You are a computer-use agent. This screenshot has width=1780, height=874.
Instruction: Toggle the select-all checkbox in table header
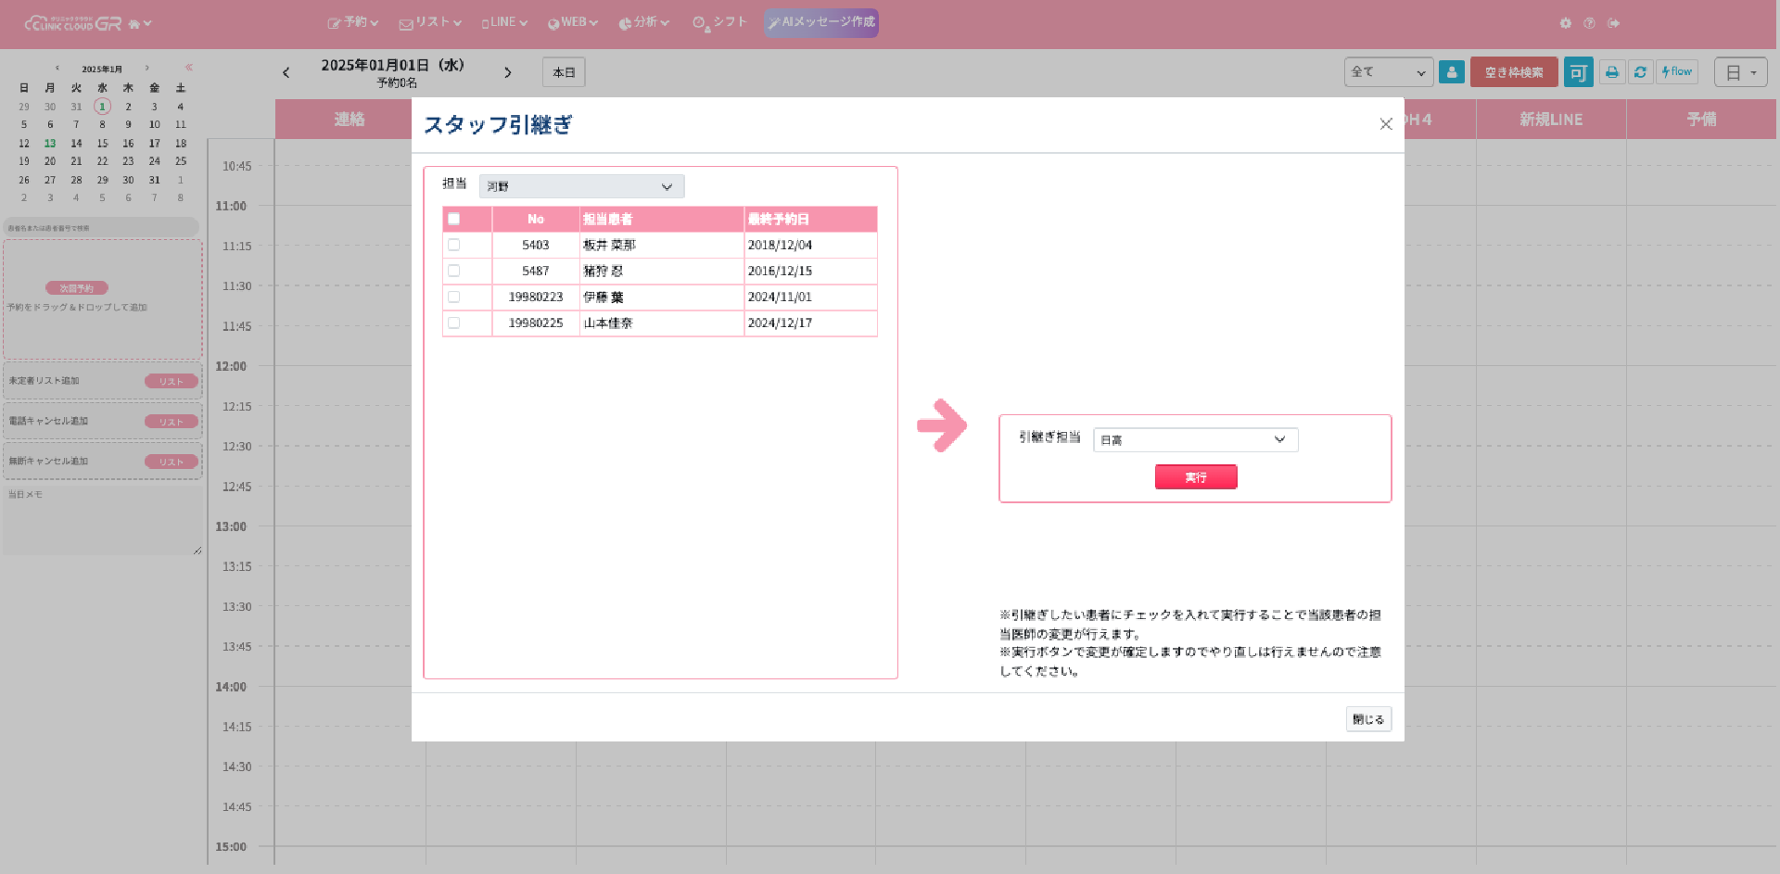click(454, 219)
